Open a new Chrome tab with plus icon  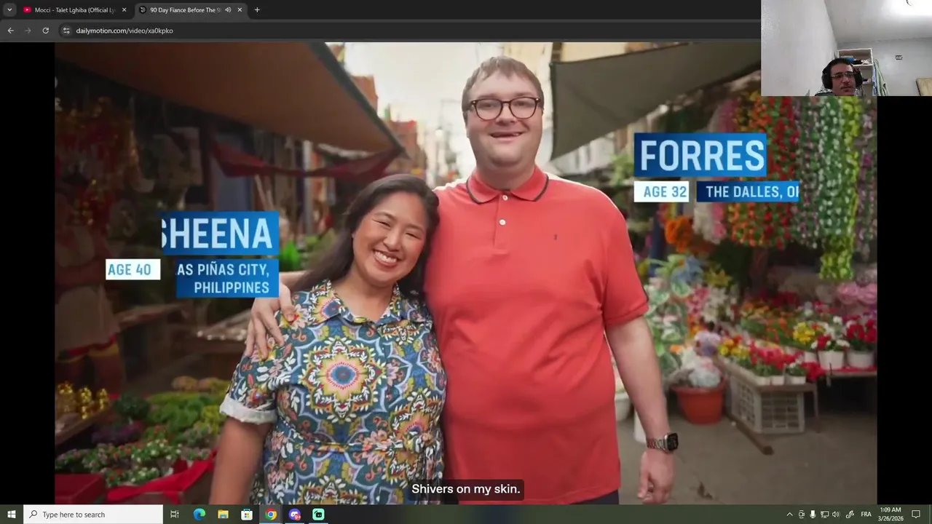257,9
